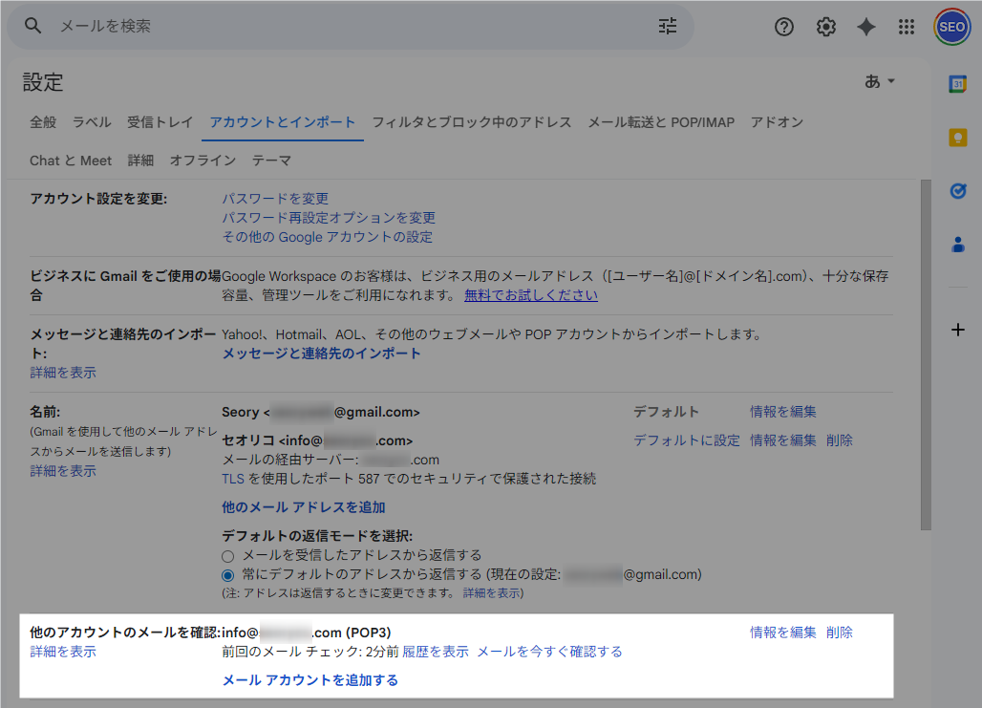The width and height of the screenshot is (982, 708).
Task: Switch to the テーマ tab
Action: [272, 161]
